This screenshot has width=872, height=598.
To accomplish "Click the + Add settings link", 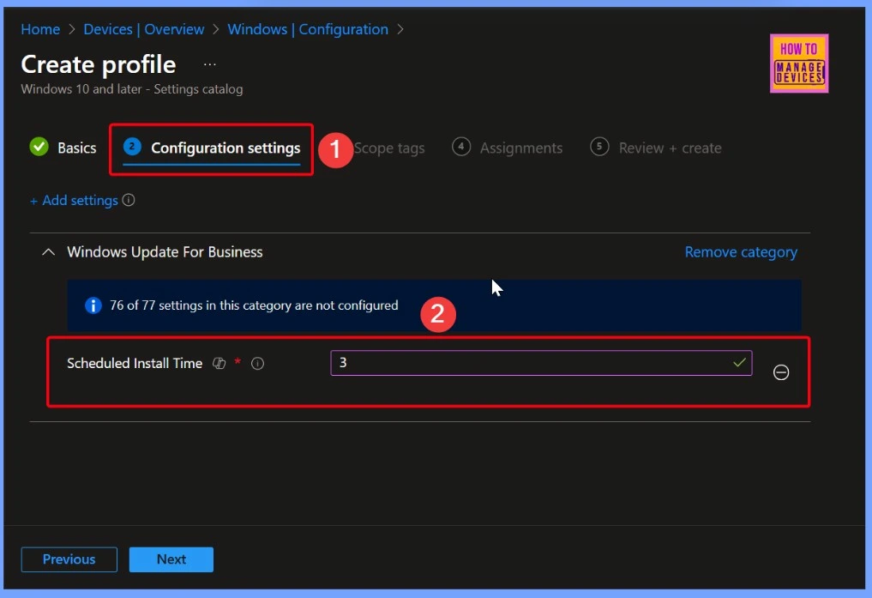I will click(74, 200).
